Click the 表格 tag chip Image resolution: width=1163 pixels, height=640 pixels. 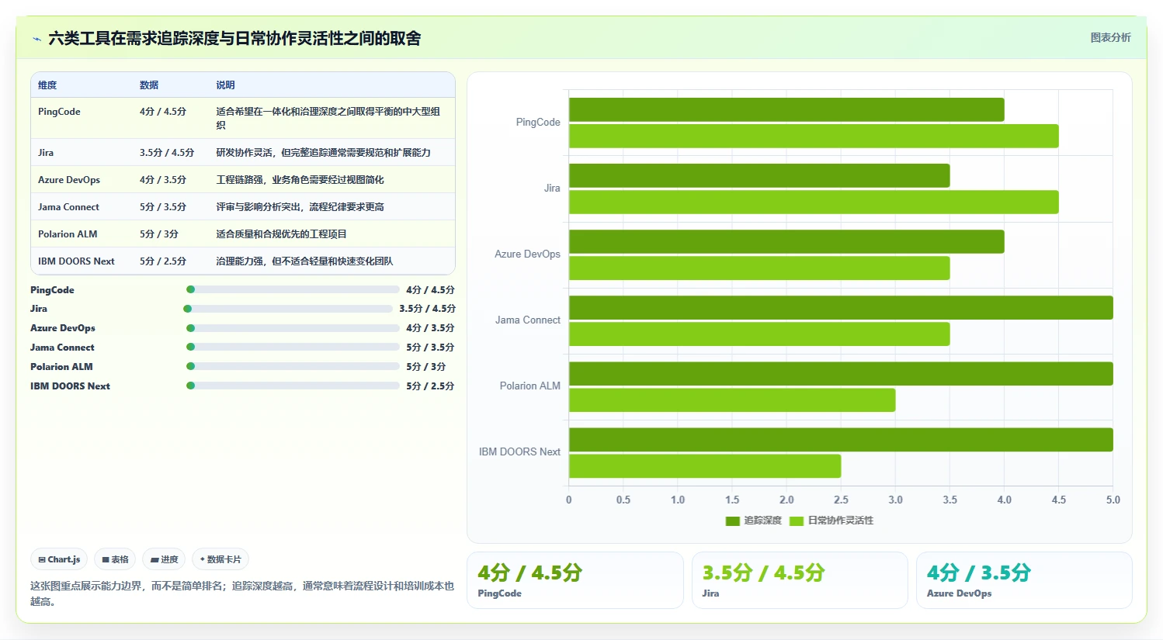pos(115,559)
